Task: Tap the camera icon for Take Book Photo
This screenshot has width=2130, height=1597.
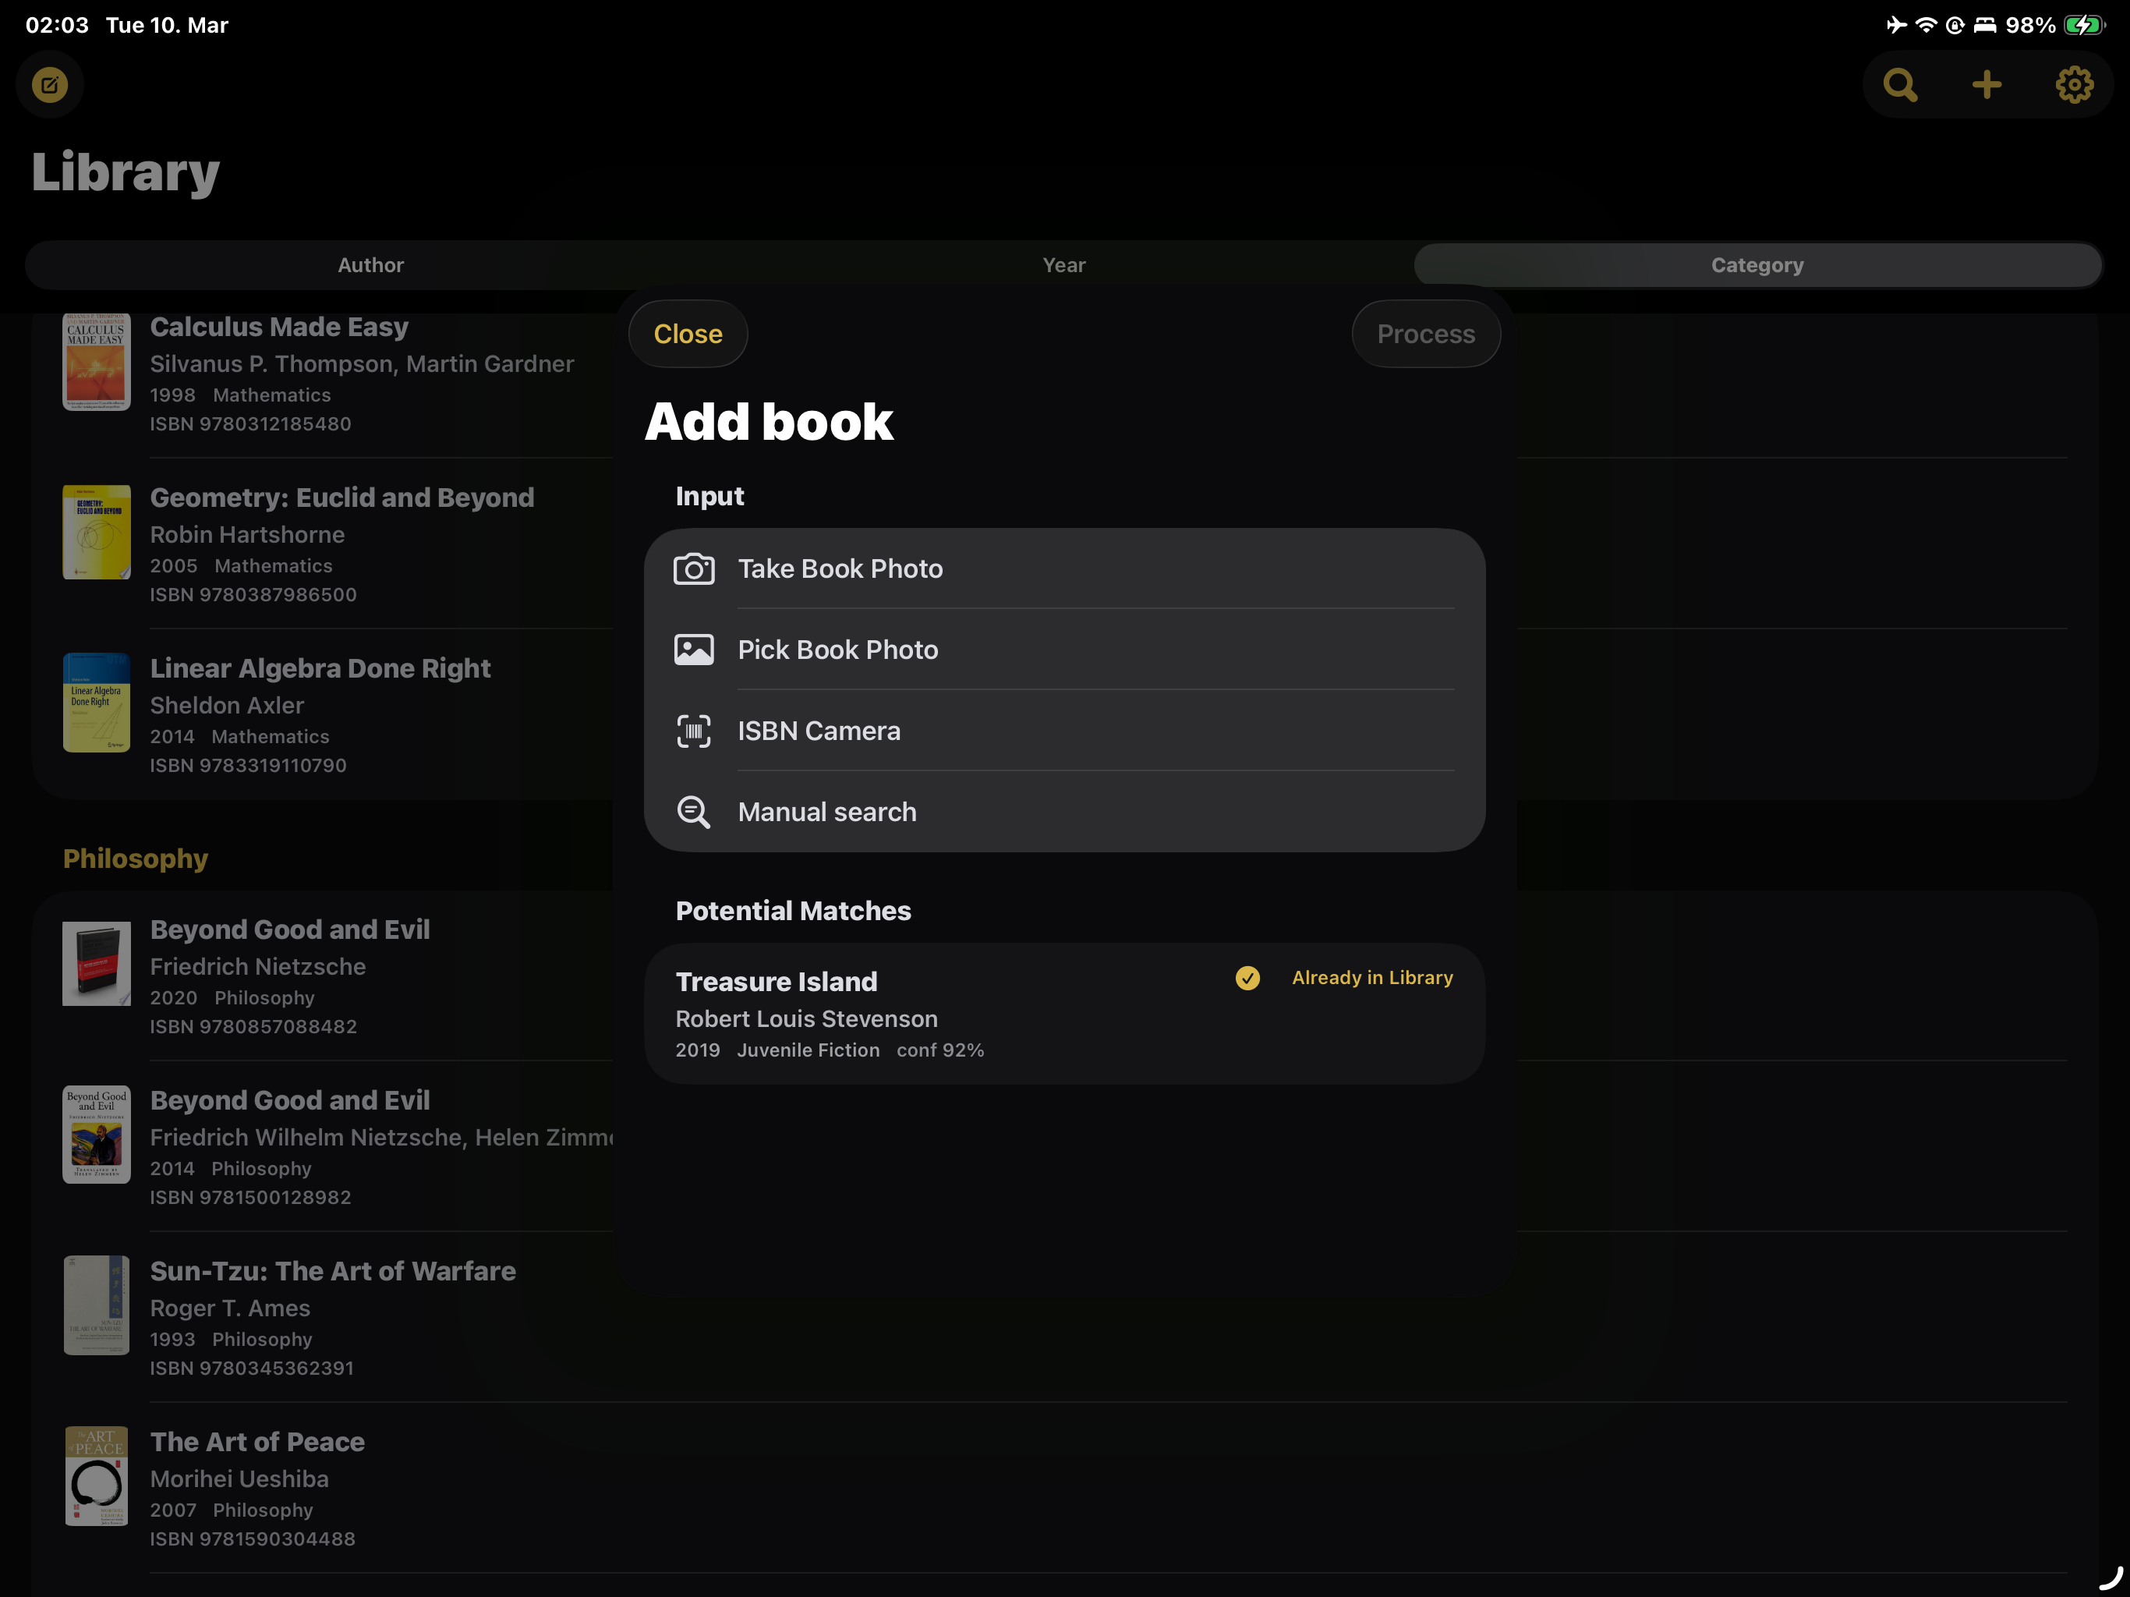Action: (693, 568)
